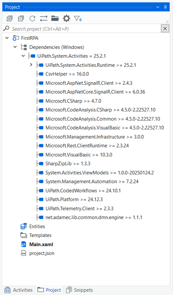The height and width of the screenshot is (295, 173).
Task: Clear the search box with X button
Action: tap(165, 29)
